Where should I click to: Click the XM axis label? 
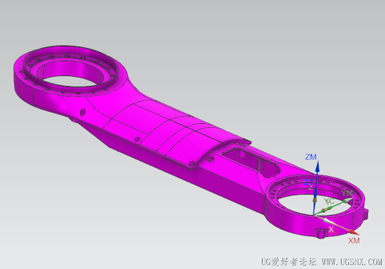[354, 241]
